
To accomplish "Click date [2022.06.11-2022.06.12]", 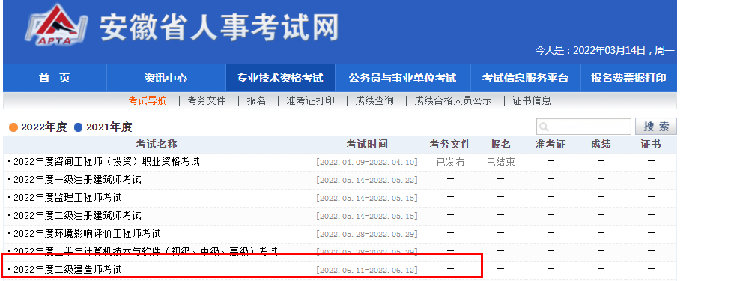I will (x=367, y=270).
